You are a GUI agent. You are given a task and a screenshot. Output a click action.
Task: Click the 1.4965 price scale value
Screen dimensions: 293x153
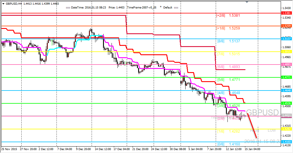[287, 57]
